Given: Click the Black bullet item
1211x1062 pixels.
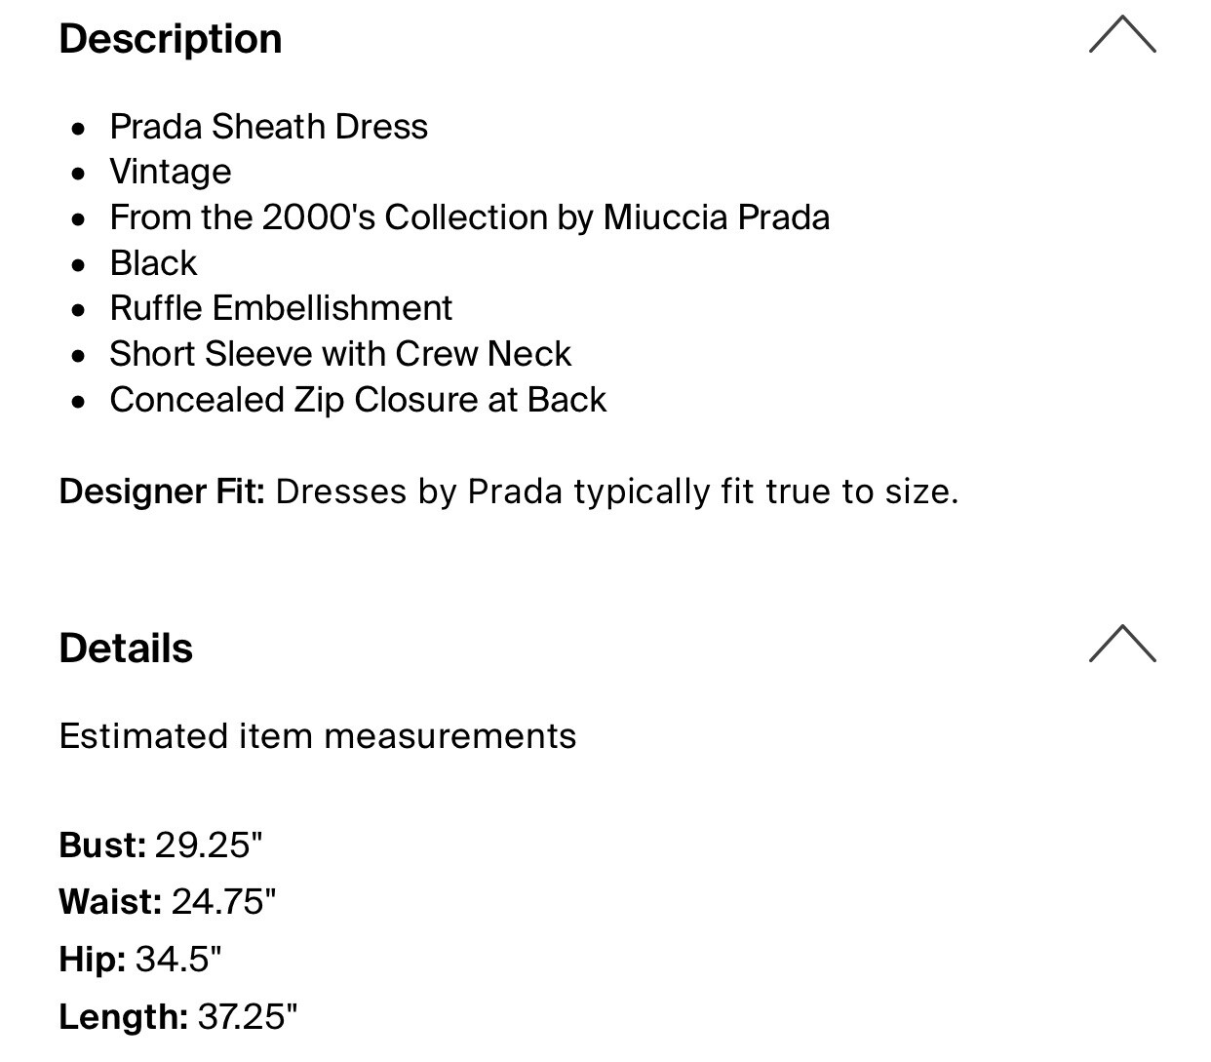Looking at the screenshot, I should (x=153, y=262).
